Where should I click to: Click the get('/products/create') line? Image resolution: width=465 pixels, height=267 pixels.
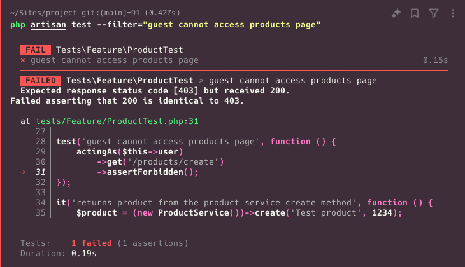(x=161, y=162)
